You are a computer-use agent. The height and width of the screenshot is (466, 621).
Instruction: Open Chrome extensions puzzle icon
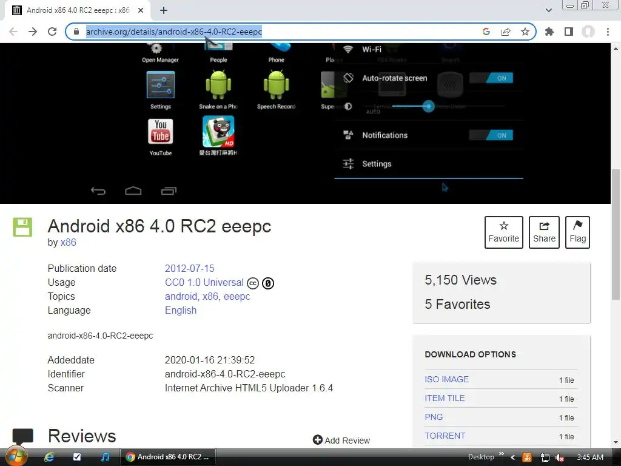[549, 32]
